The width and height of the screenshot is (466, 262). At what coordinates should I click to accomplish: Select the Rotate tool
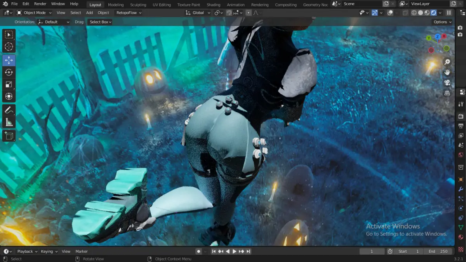pos(9,72)
